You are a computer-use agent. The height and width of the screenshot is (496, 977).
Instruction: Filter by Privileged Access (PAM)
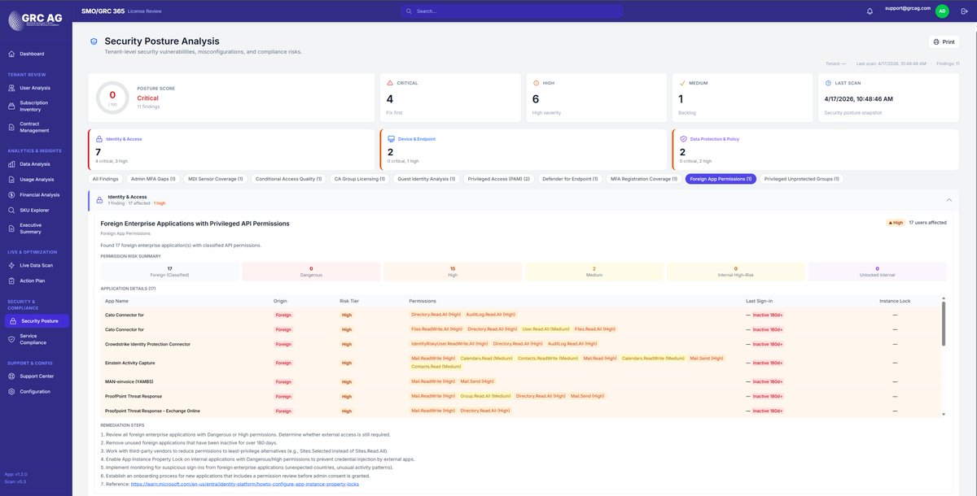pyautogui.click(x=499, y=179)
